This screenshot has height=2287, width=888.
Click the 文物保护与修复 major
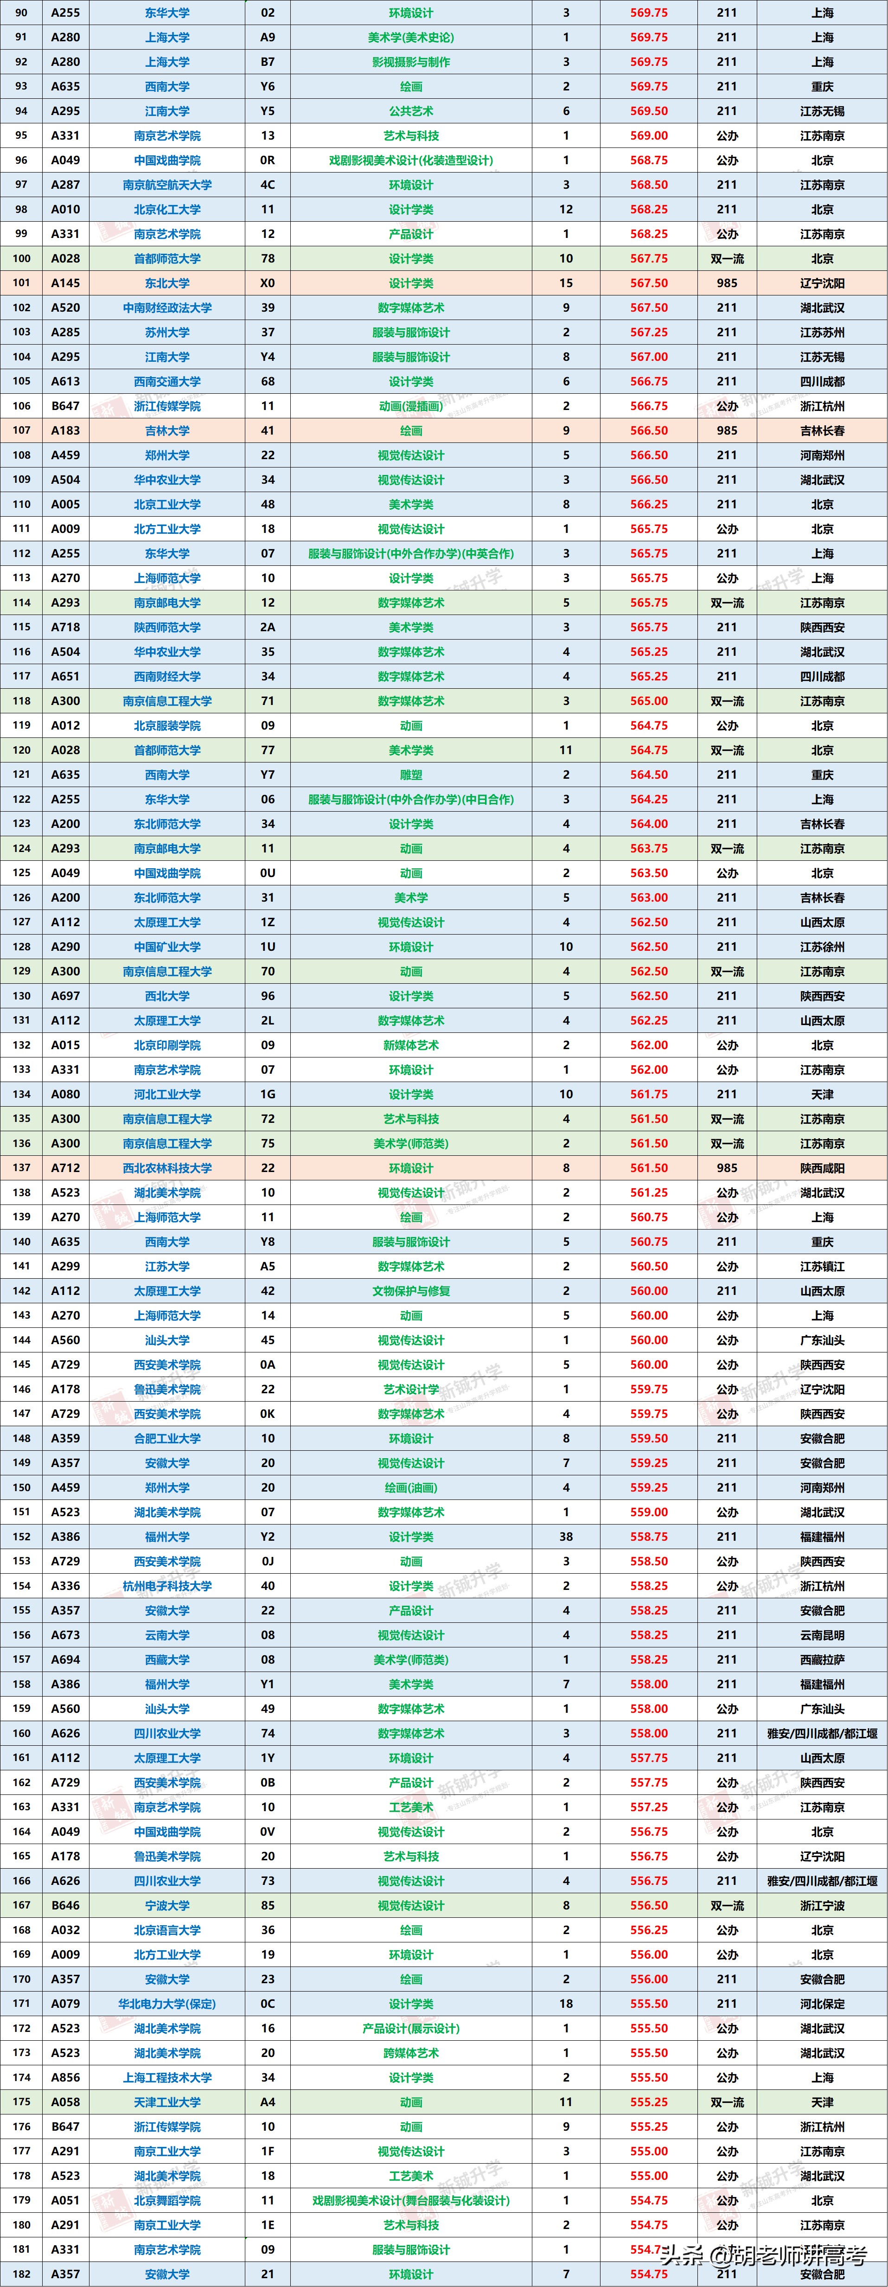click(410, 1291)
